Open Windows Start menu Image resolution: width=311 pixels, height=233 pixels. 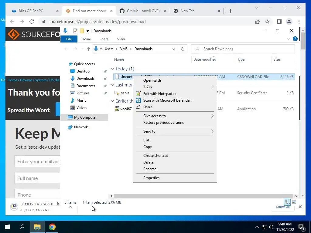[7, 227]
